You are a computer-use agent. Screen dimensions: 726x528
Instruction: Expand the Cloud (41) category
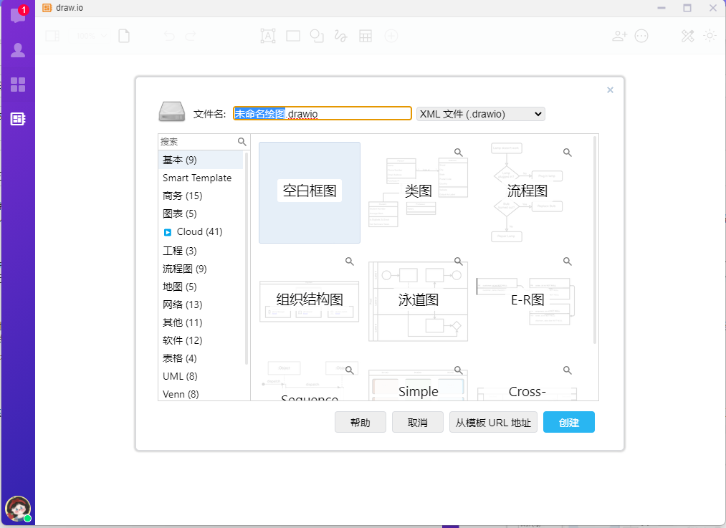pos(168,232)
